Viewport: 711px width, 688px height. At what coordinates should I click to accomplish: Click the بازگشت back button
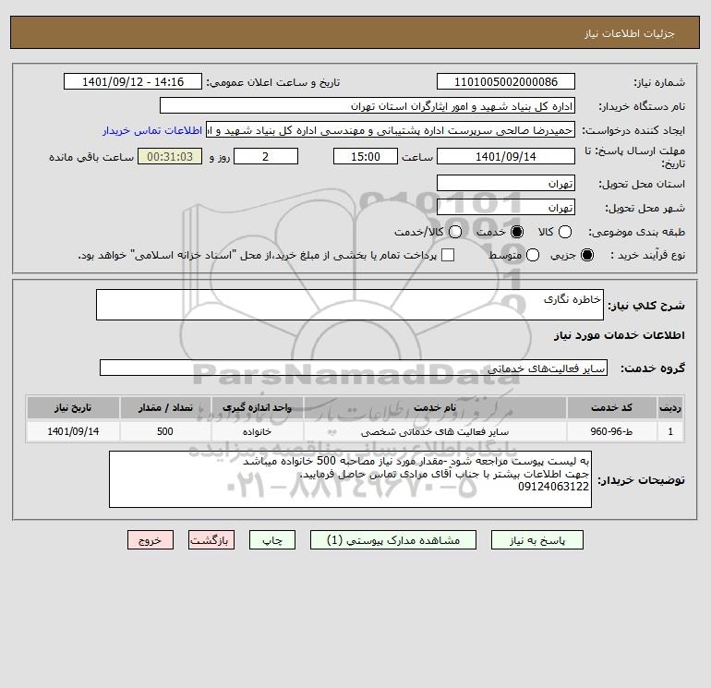(211, 540)
